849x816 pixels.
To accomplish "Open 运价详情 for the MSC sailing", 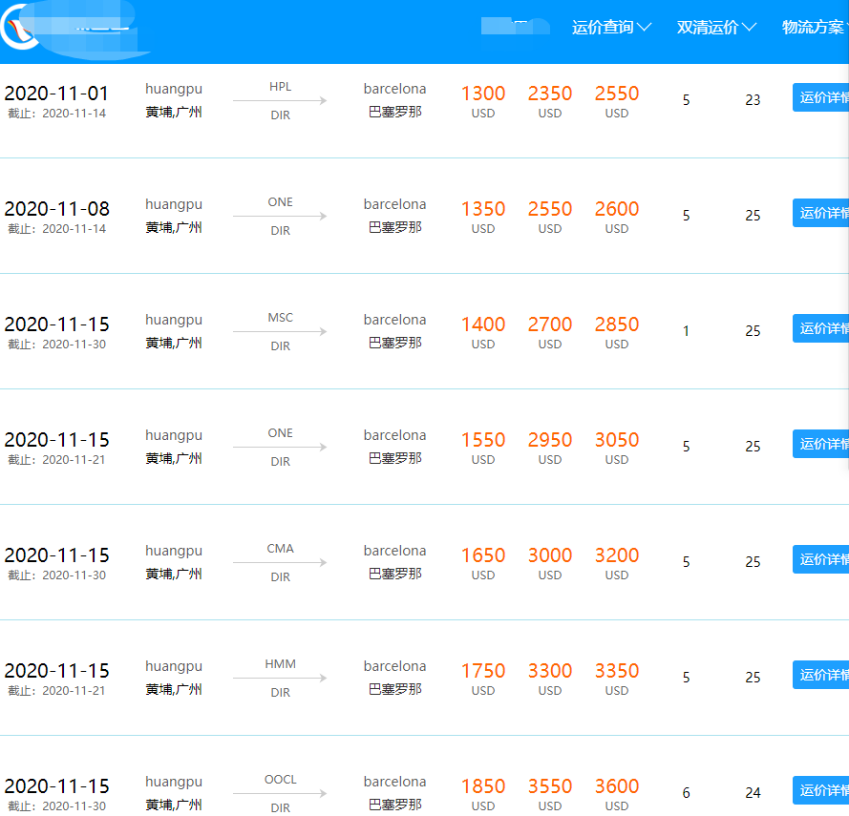I will 820,329.
